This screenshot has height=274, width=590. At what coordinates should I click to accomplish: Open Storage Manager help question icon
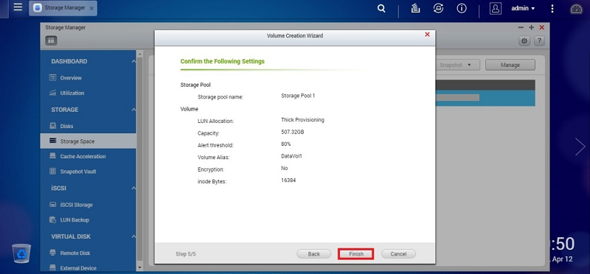539,41
